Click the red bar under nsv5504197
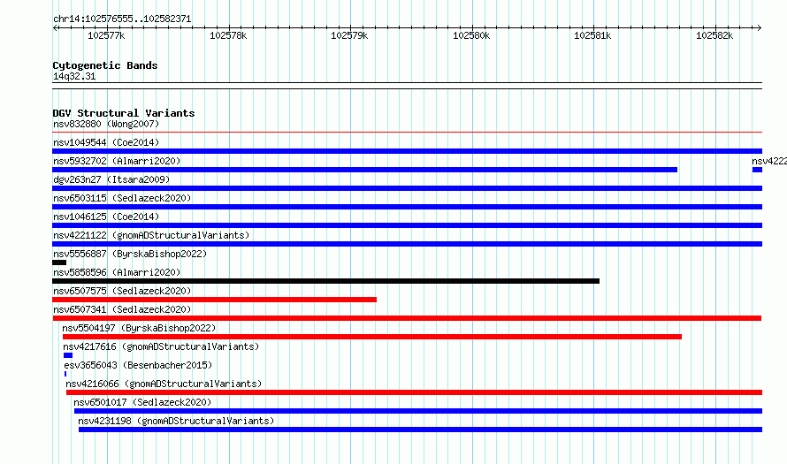The width and height of the screenshot is (787, 464). click(x=372, y=337)
